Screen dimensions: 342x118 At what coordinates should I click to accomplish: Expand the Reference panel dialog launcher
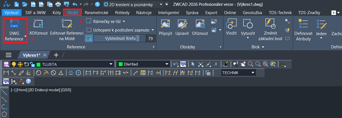[x=153, y=47]
